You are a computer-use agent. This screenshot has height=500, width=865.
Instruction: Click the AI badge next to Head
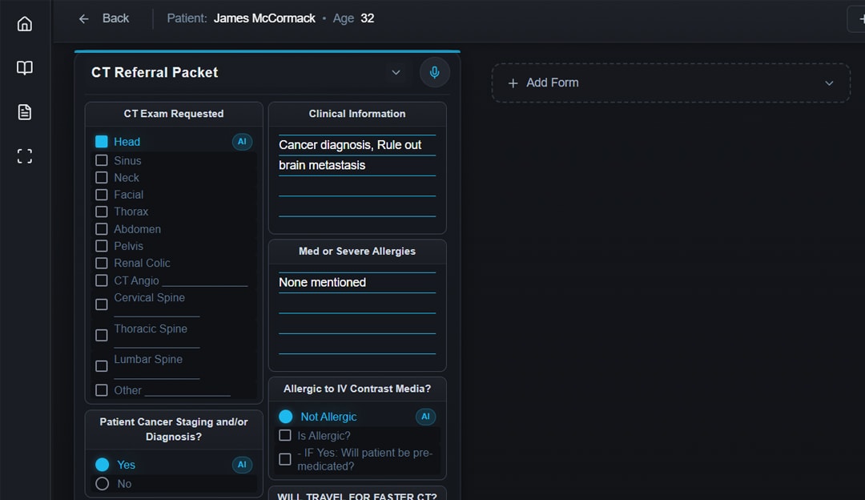[241, 141]
